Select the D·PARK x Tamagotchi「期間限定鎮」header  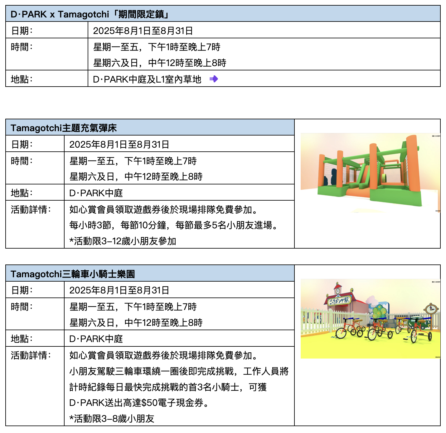point(90,14)
